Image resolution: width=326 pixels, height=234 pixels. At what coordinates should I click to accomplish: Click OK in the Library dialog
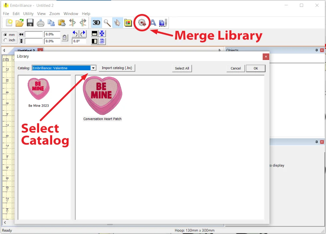click(x=256, y=68)
